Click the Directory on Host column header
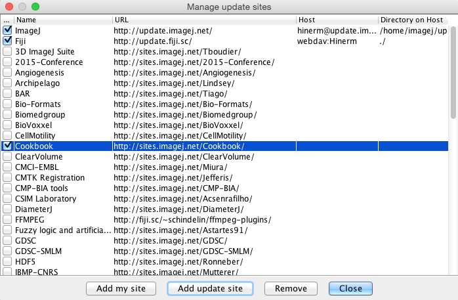The image size is (458, 300). [x=413, y=20]
